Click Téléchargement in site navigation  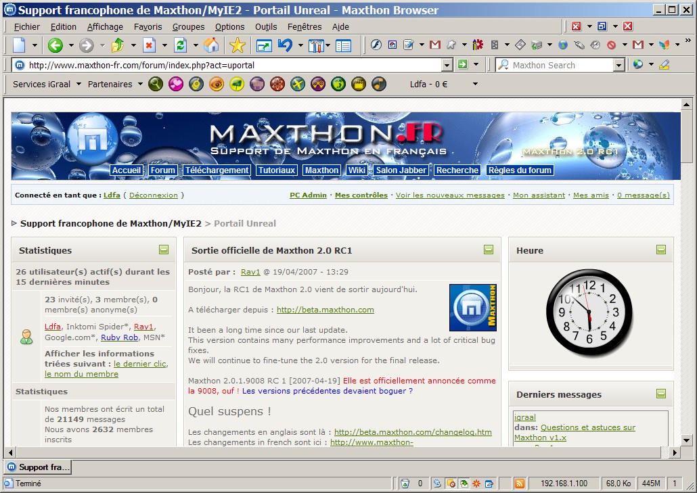click(x=217, y=170)
